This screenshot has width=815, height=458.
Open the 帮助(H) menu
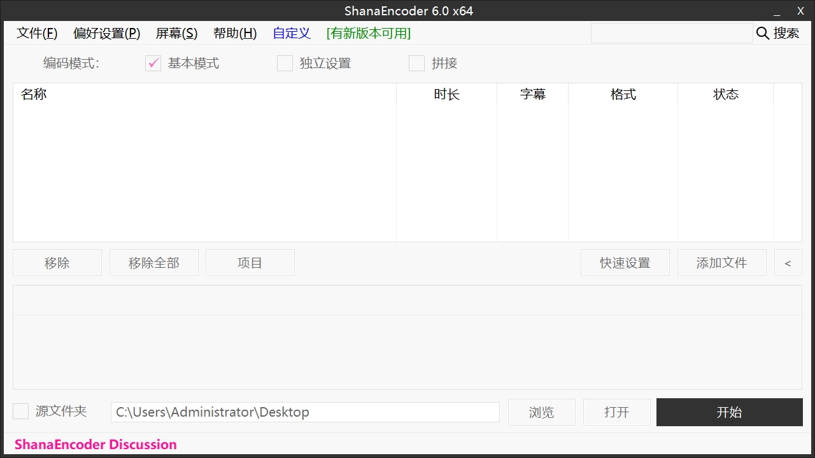coord(235,33)
